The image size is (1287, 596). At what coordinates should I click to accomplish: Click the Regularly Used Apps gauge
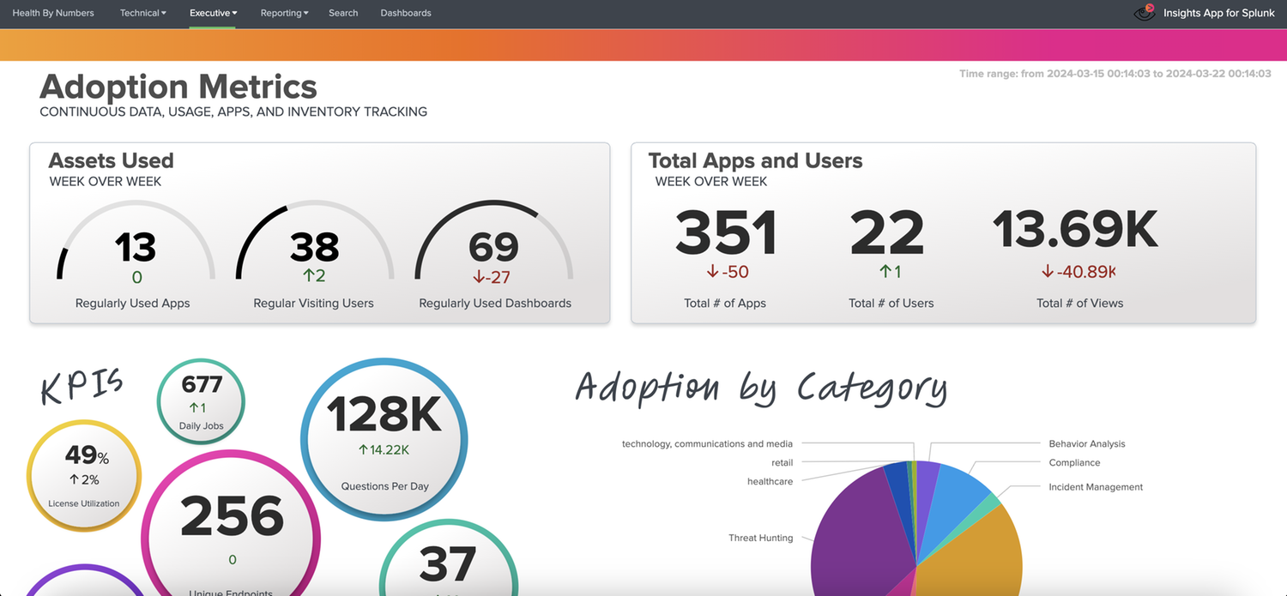[135, 250]
